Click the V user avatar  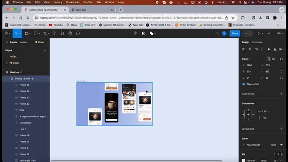click(224, 33)
